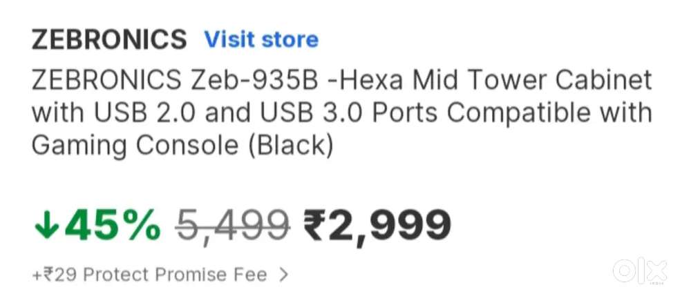
Task: Expand the Protect Promise Fee chevron
Action: [x=282, y=275]
